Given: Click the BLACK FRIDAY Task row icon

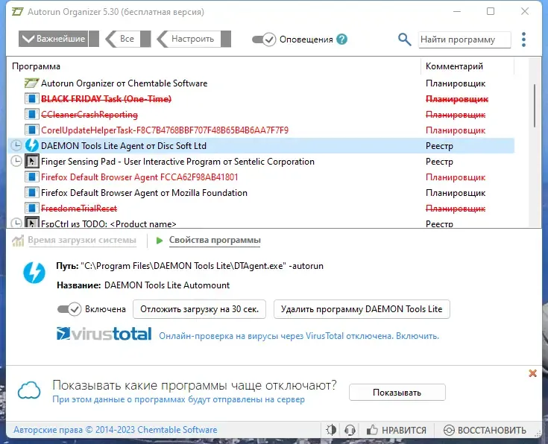Looking at the screenshot, I should tap(31, 99).
